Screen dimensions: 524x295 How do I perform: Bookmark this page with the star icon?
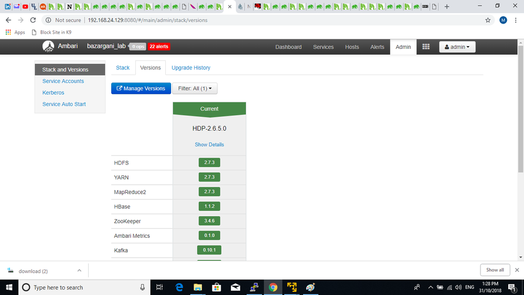[x=488, y=20]
